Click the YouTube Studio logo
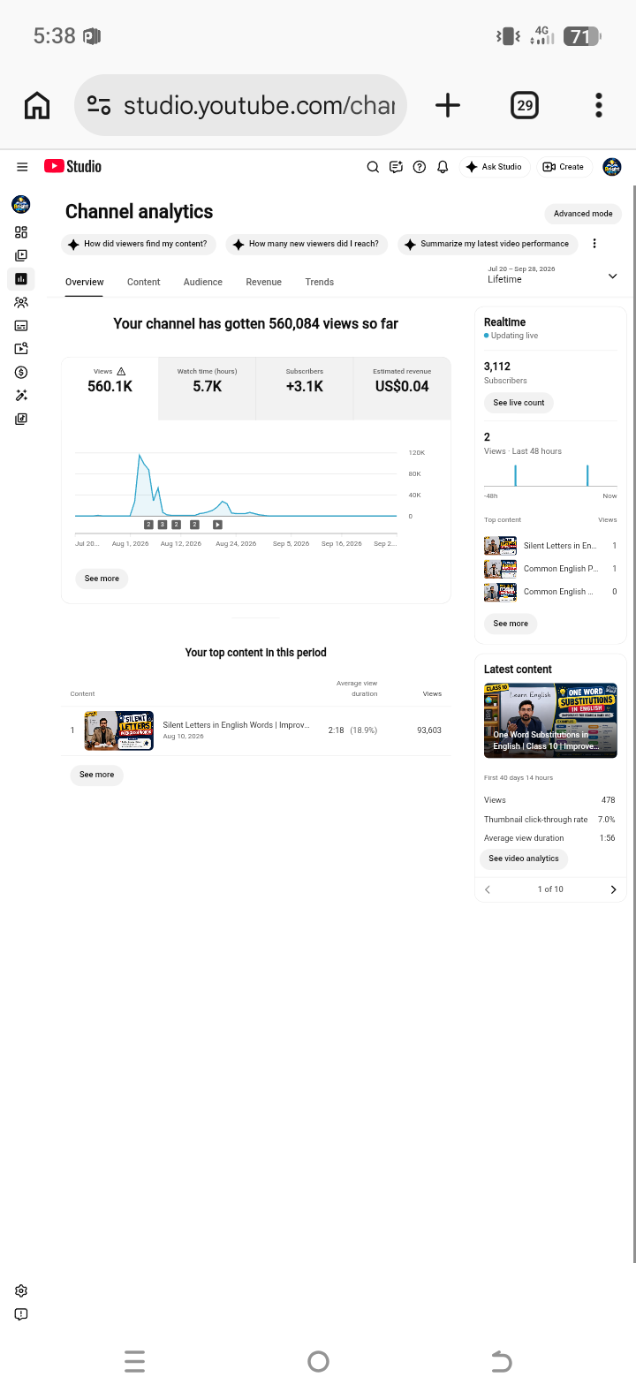Viewport: 636px width, 1392px height. click(72, 166)
